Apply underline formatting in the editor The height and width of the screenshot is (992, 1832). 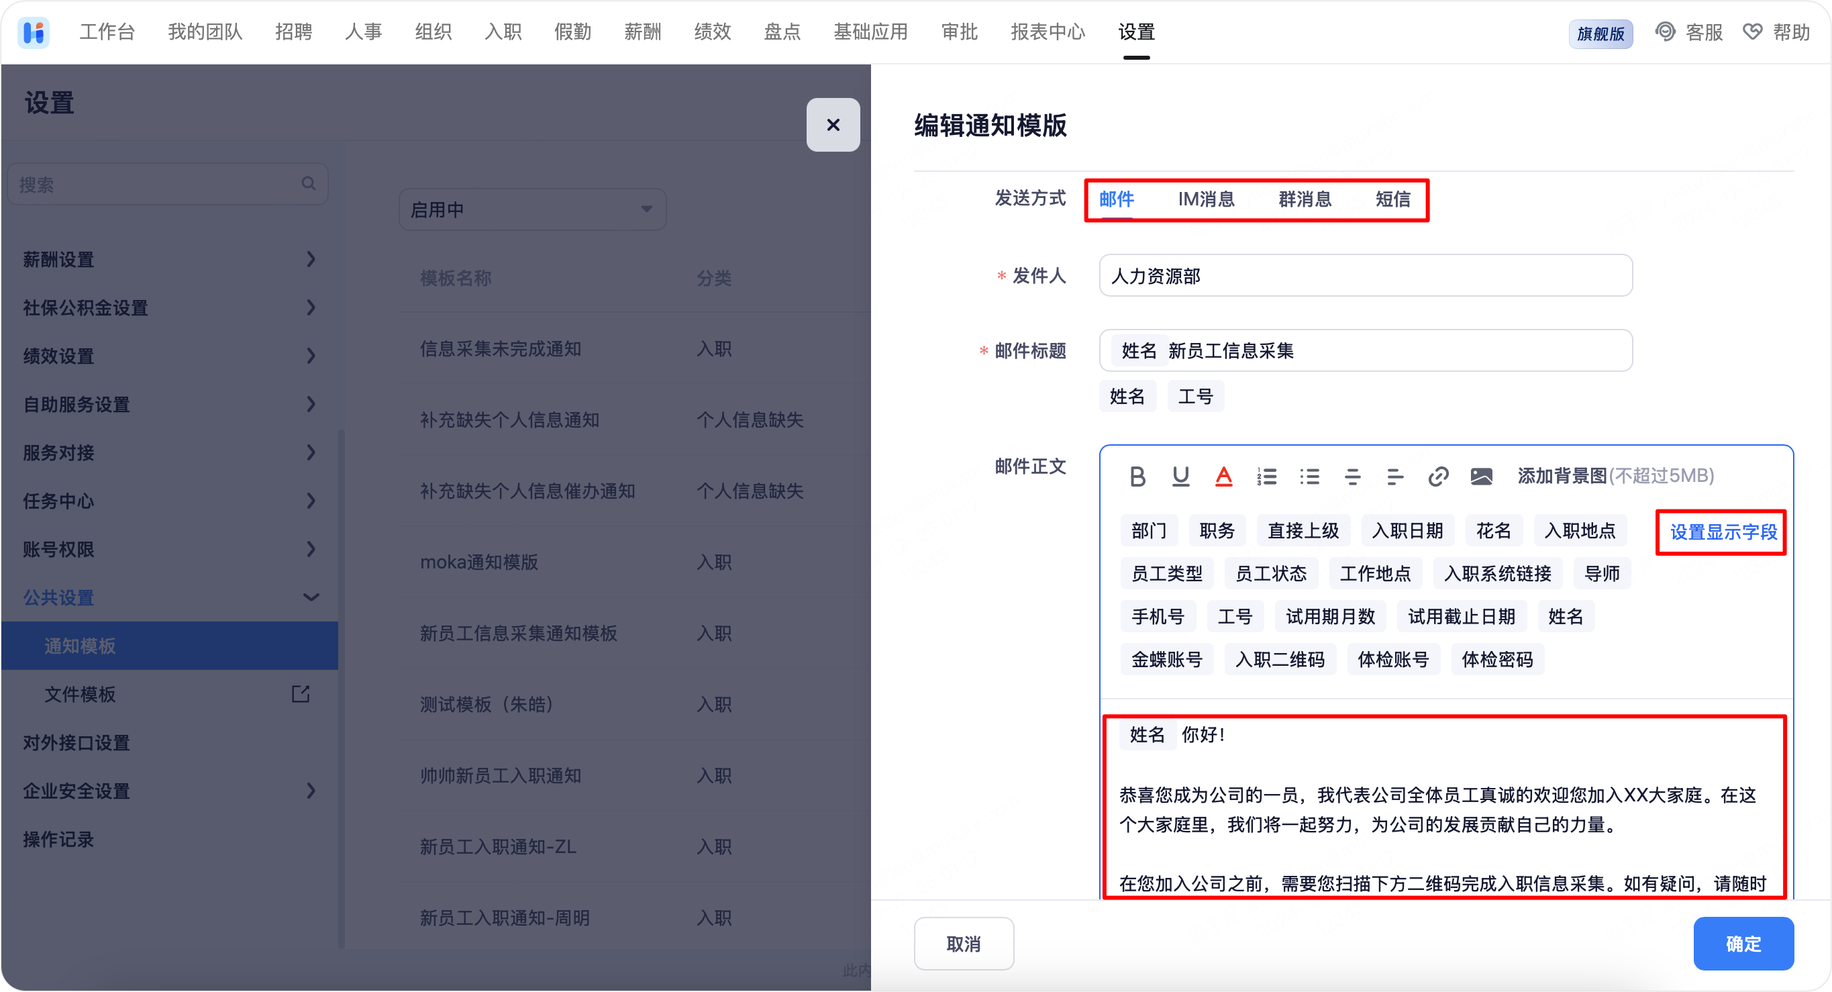[x=1180, y=476]
